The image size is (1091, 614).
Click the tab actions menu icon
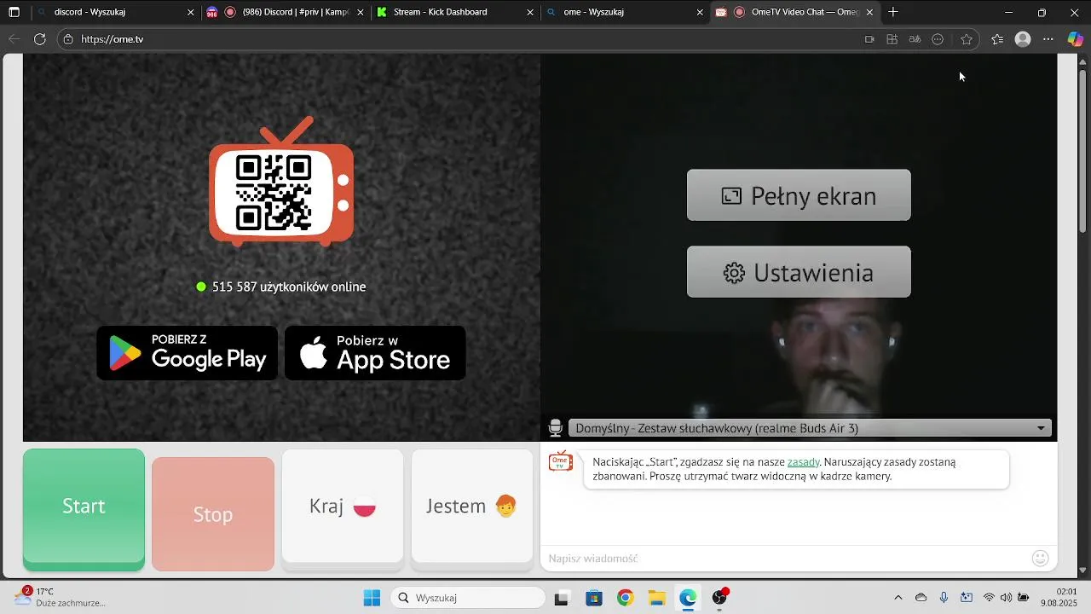pos(14,12)
